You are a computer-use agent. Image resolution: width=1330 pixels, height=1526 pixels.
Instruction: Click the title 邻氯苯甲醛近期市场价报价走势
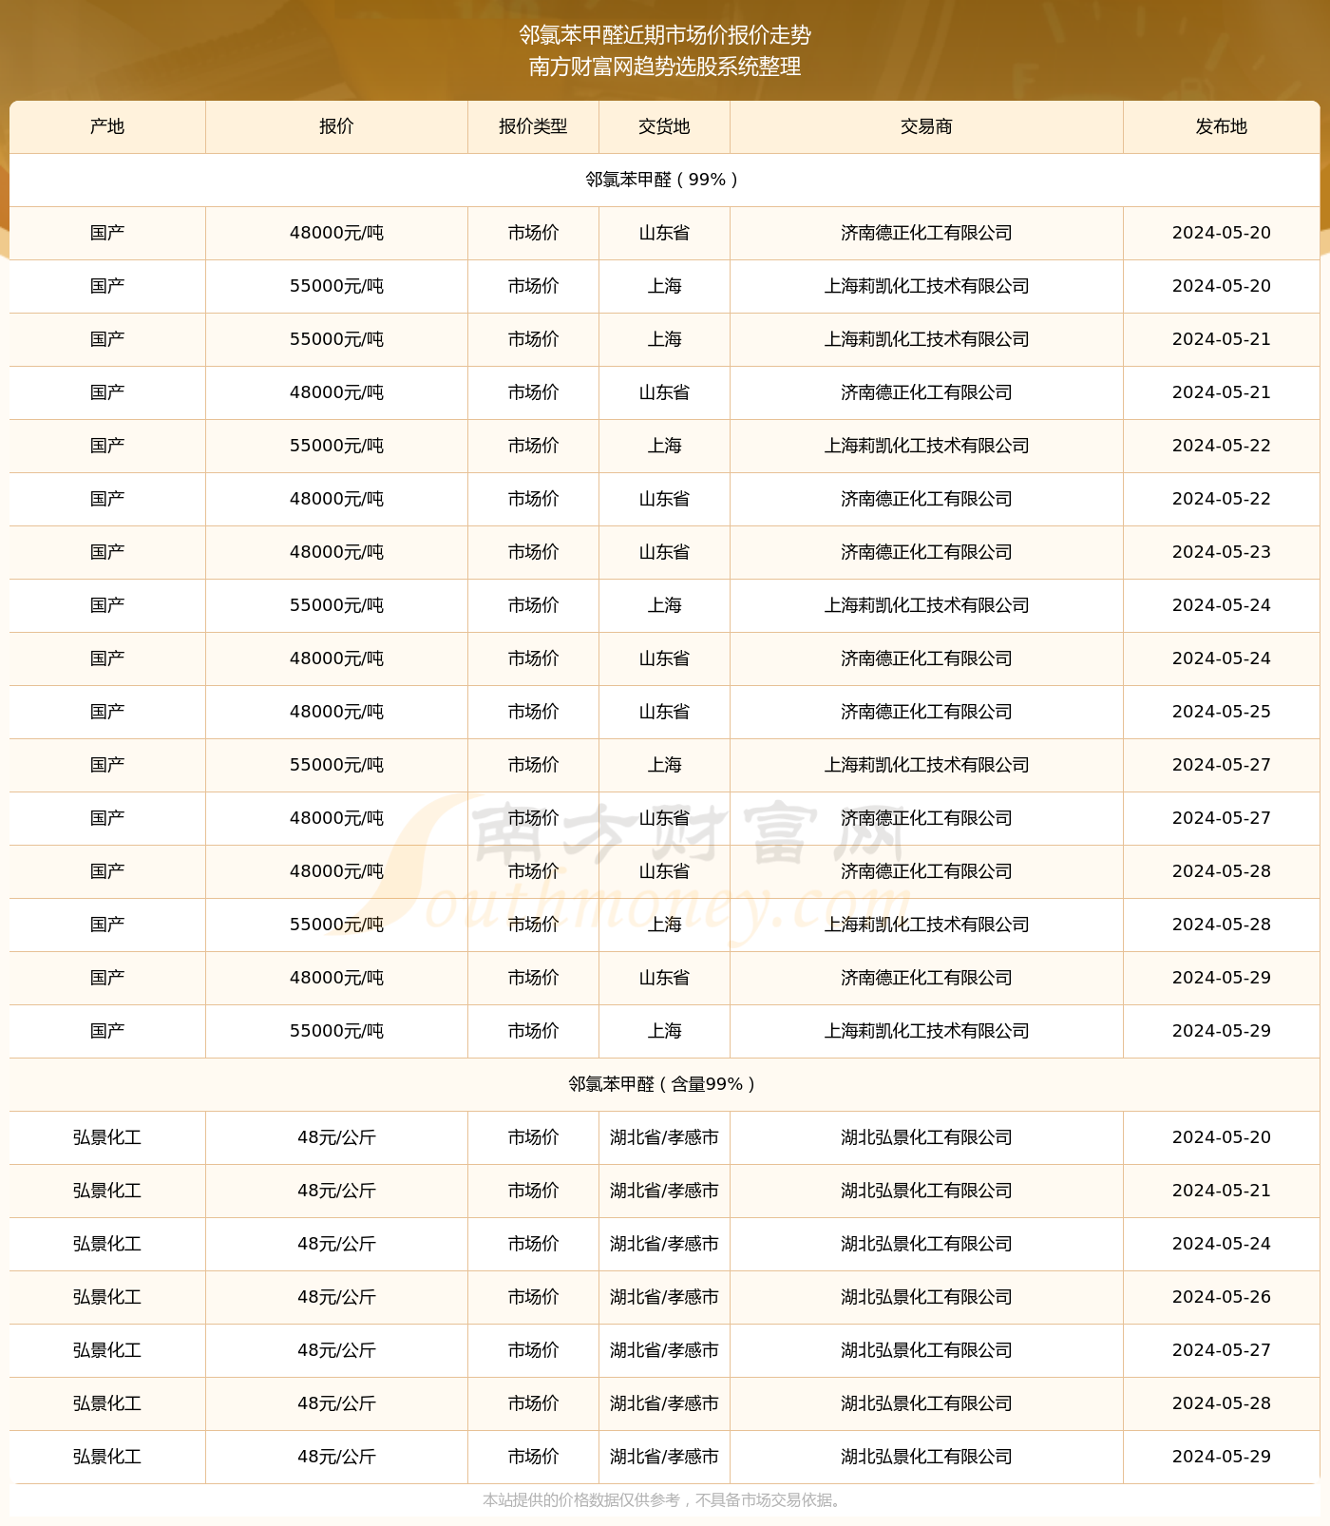coord(665,35)
